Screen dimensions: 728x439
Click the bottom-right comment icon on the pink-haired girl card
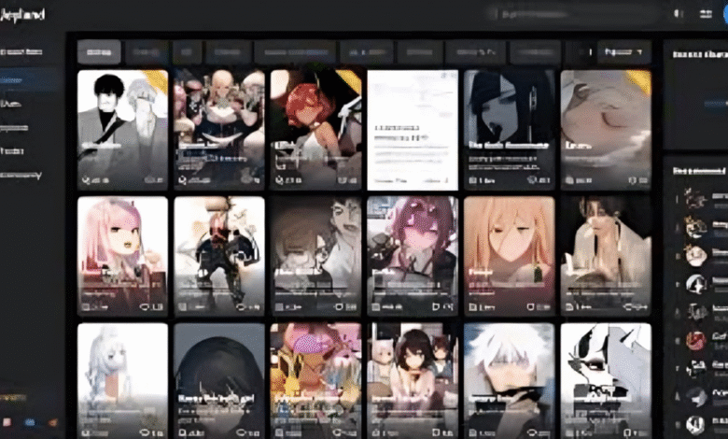tap(145, 306)
